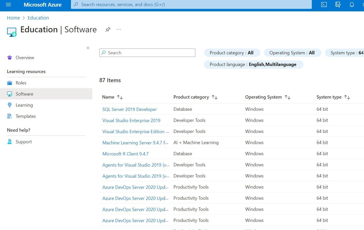Pin the Education Software page
The width and height of the screenshot is (364, 230).
(x=108, y=29)
